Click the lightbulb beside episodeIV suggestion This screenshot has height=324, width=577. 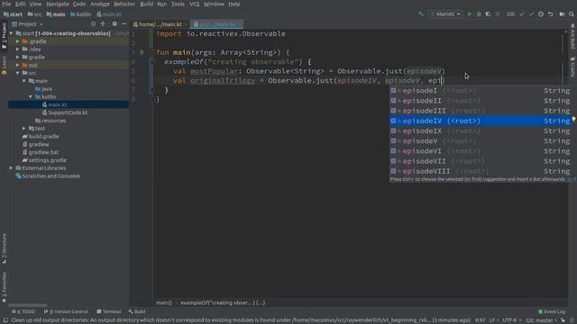[573, 120]
